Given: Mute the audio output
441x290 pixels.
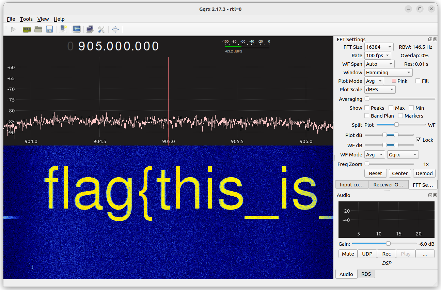Looking at the screenshot, I should click(348, 254).
